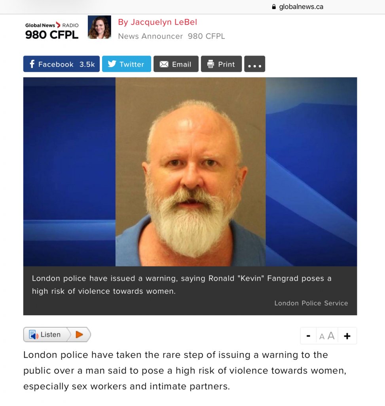Open the Global News Radio 980 CFPL logo
385x406 pixels.
52,31
